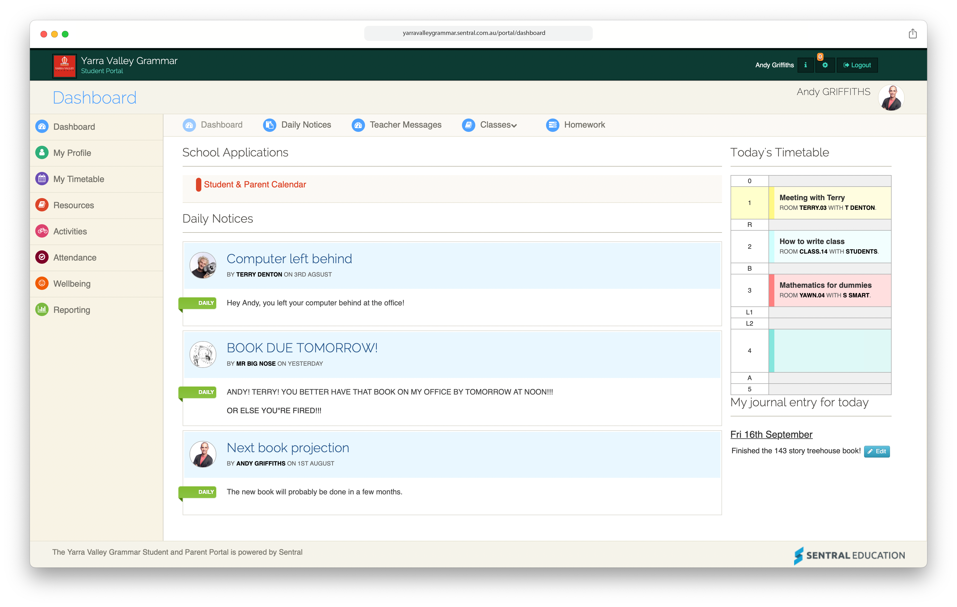Viewport: 957px width, 607px height.
Task: Open the Daily Notices tab
Action: tap(306, 125)
